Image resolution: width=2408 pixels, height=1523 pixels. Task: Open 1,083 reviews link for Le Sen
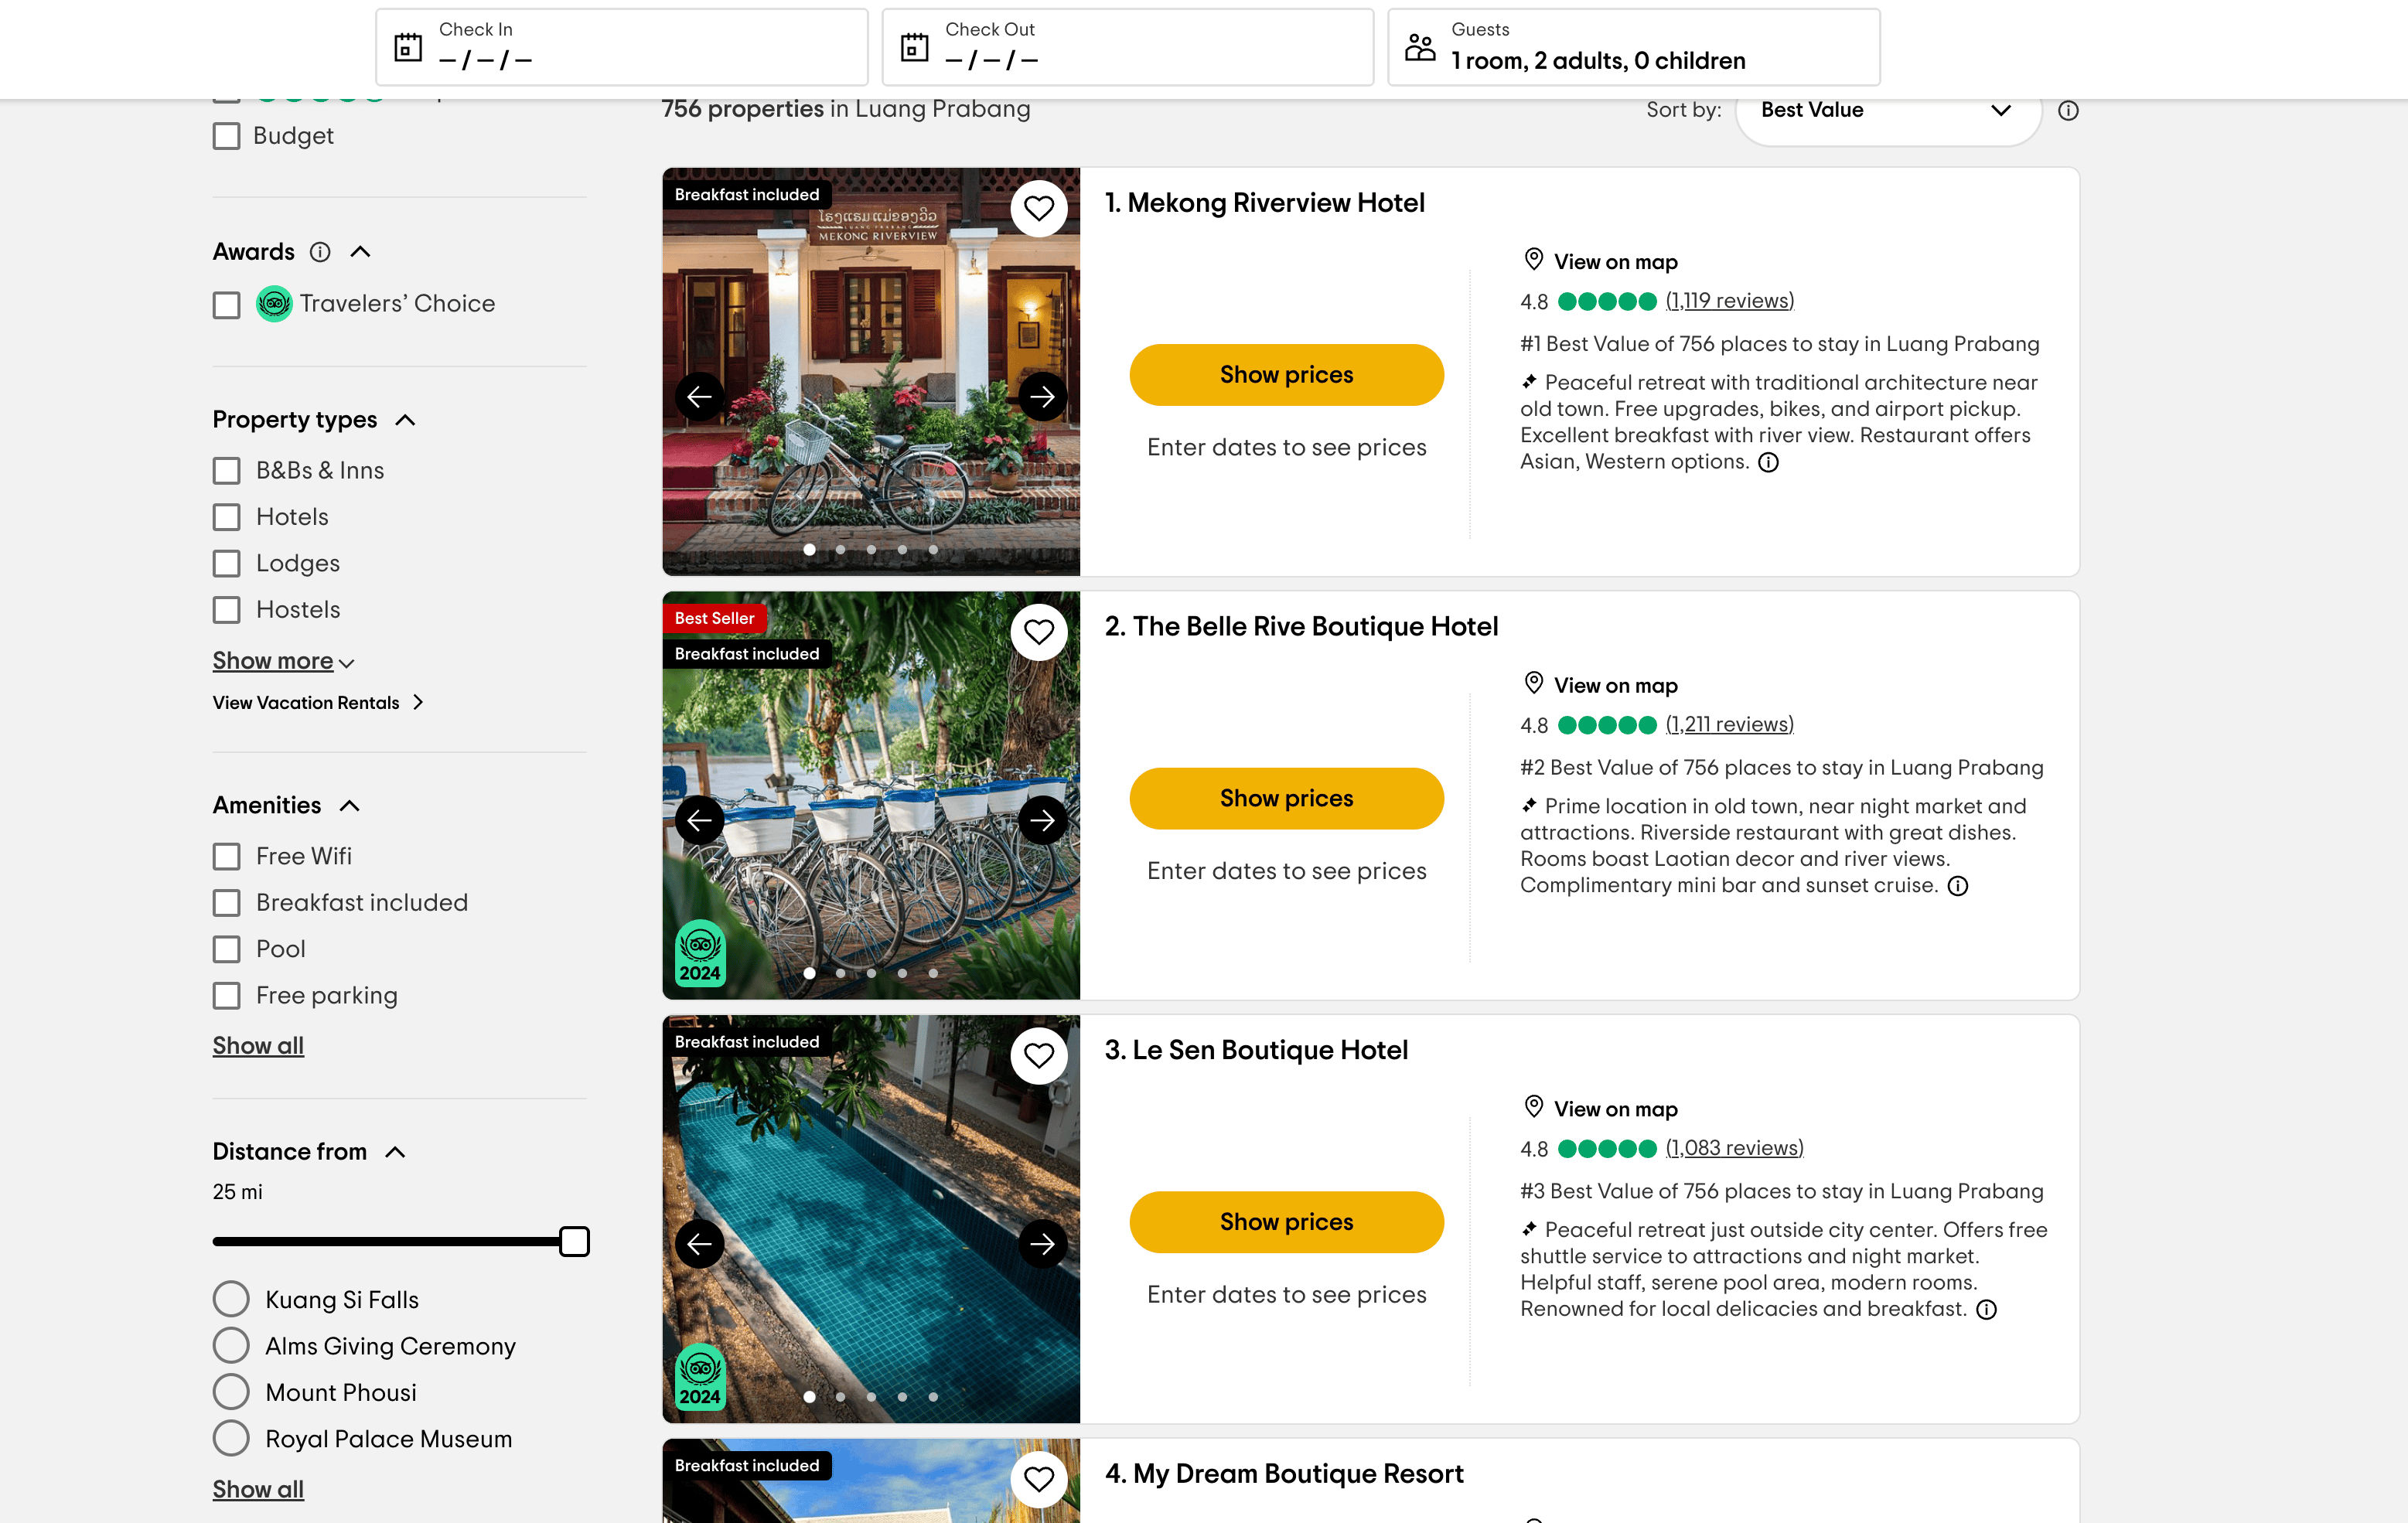1734,1148
